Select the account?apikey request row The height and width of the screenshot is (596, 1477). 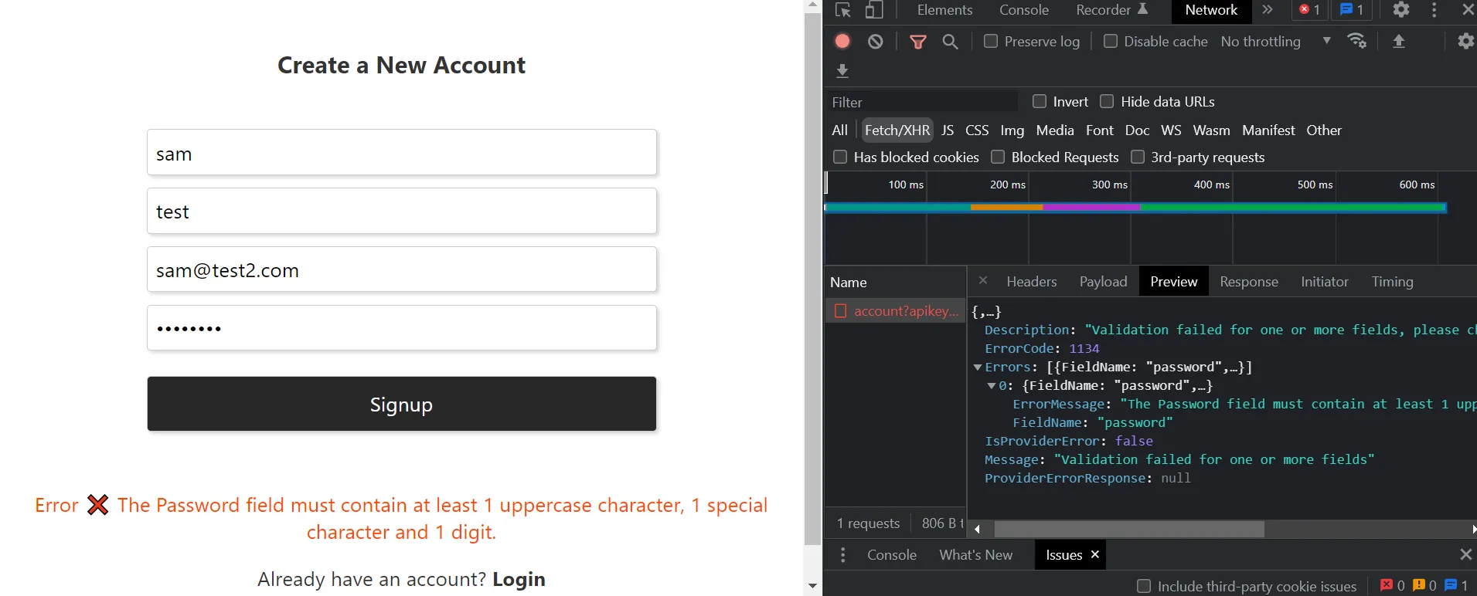(895, 310)
